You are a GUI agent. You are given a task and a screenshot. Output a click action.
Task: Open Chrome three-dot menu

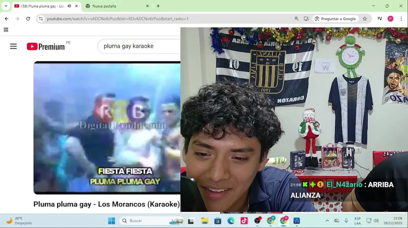click(402, 19)
